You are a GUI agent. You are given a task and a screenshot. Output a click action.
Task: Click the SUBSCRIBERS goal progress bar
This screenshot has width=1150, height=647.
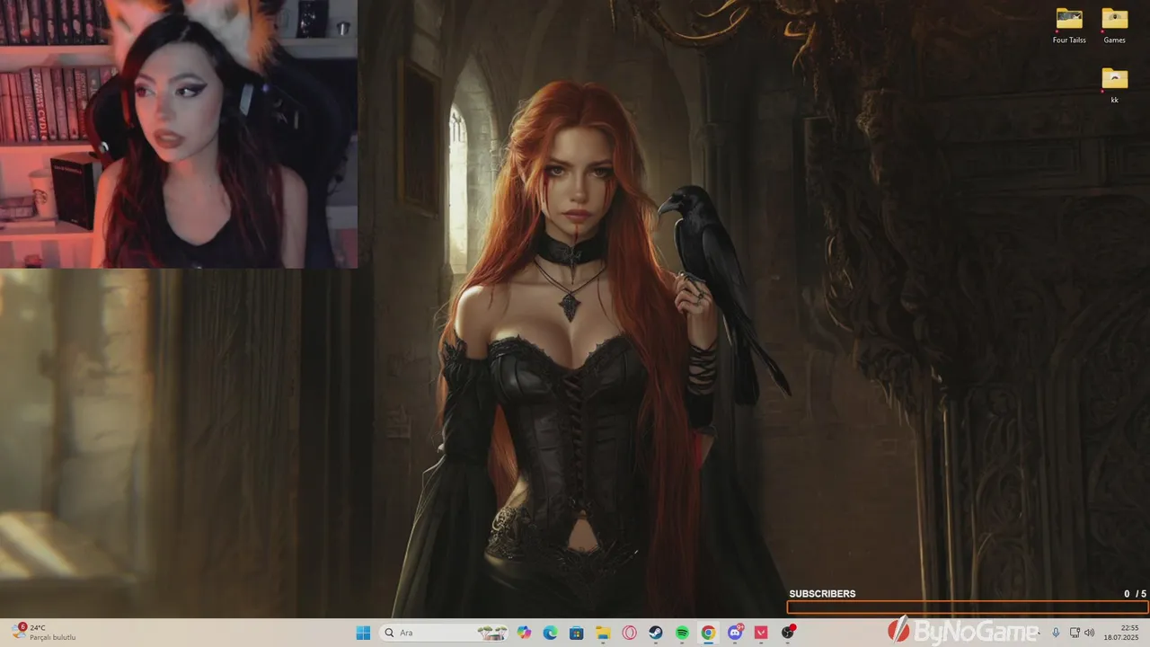[967, 607]
